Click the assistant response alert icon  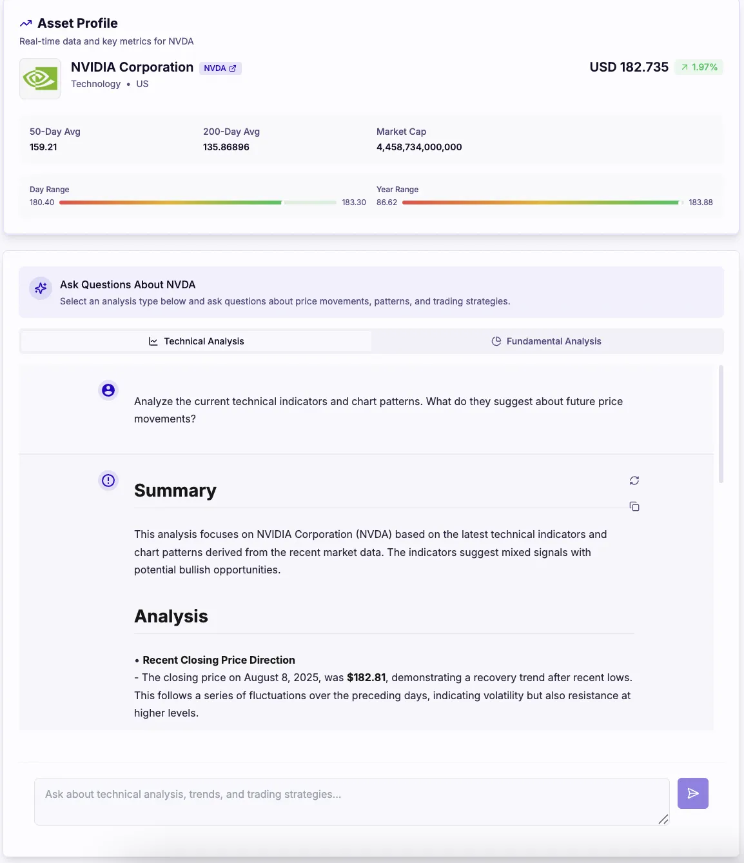(x=108, y=481)
